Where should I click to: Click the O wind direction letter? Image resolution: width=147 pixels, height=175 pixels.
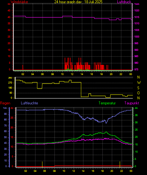pyautogui.click(x=138, y=93)
